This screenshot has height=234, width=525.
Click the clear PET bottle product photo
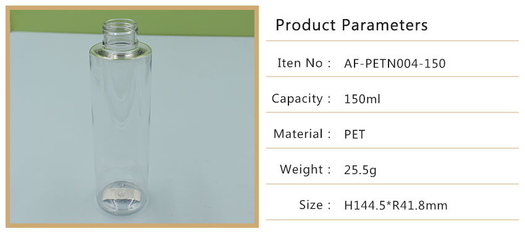132,117
